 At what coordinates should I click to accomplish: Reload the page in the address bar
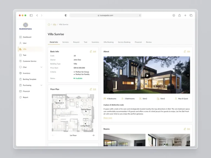tap(140, 15)
